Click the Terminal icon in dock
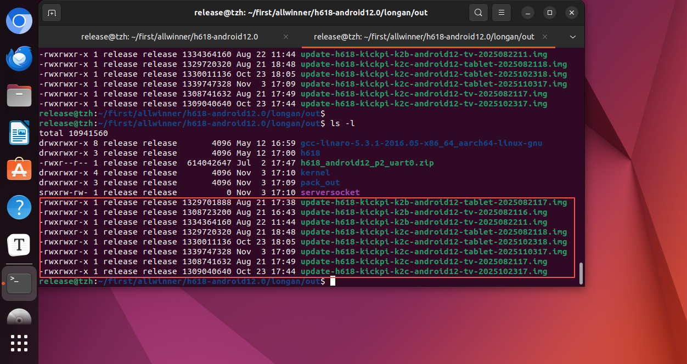The height and width of the screenshot is (364, 687). click(19, 282)
